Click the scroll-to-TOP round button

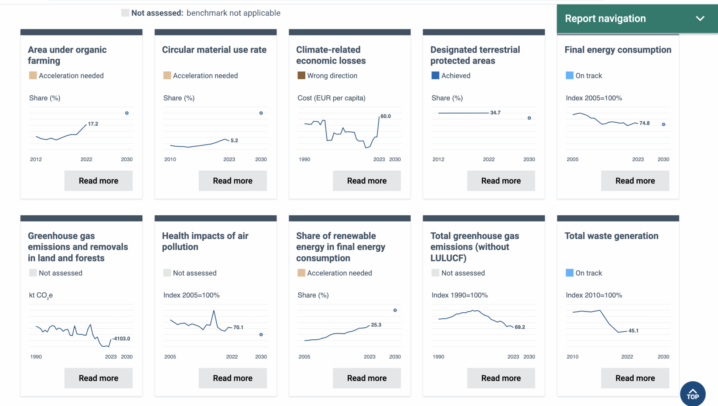[692, 394]
